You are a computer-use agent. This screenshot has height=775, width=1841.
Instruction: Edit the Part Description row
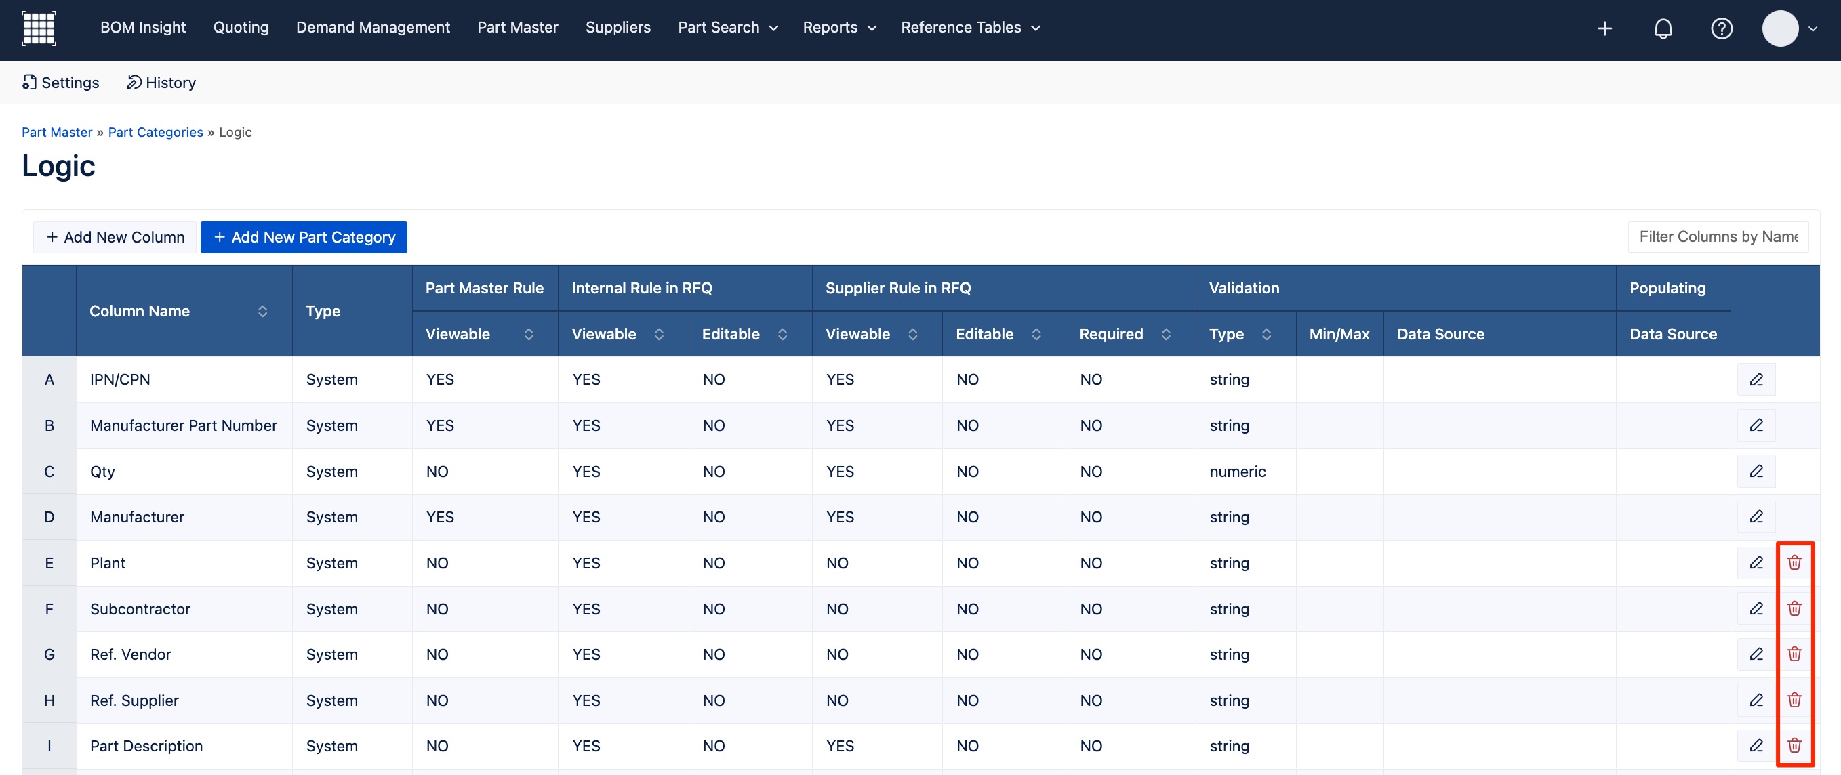tap(1756, 746)
